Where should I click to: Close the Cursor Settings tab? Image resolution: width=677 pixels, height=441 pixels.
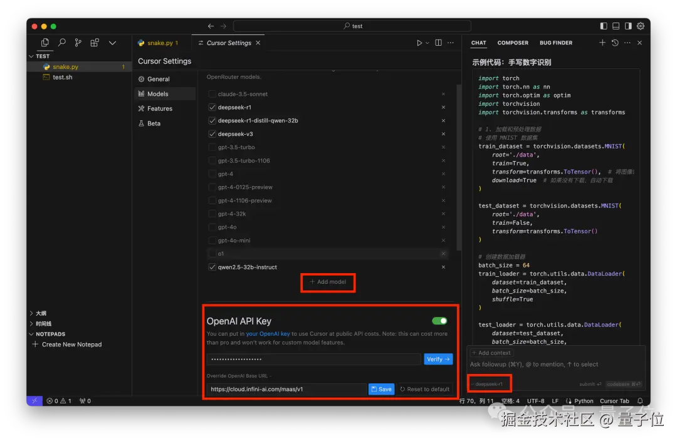click(x=258, y=43)
